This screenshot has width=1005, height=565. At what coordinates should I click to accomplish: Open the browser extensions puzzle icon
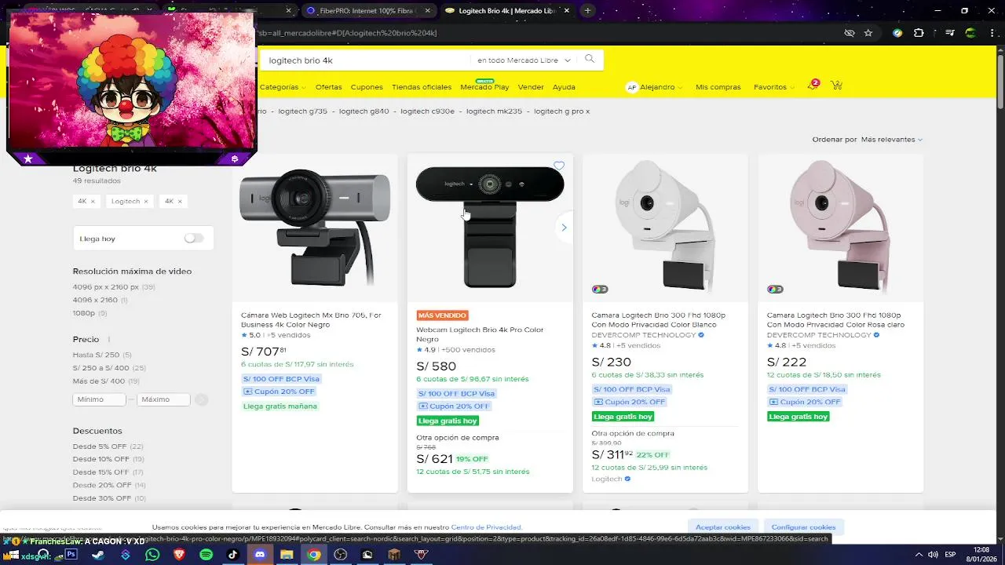[x=919, y=33]
